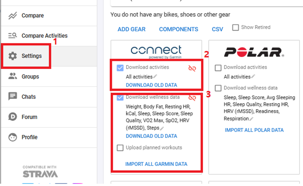The width and height of the screenshot is (303, 186).
Task: Open the Groups menu item
Action: [x=30, y=76]
